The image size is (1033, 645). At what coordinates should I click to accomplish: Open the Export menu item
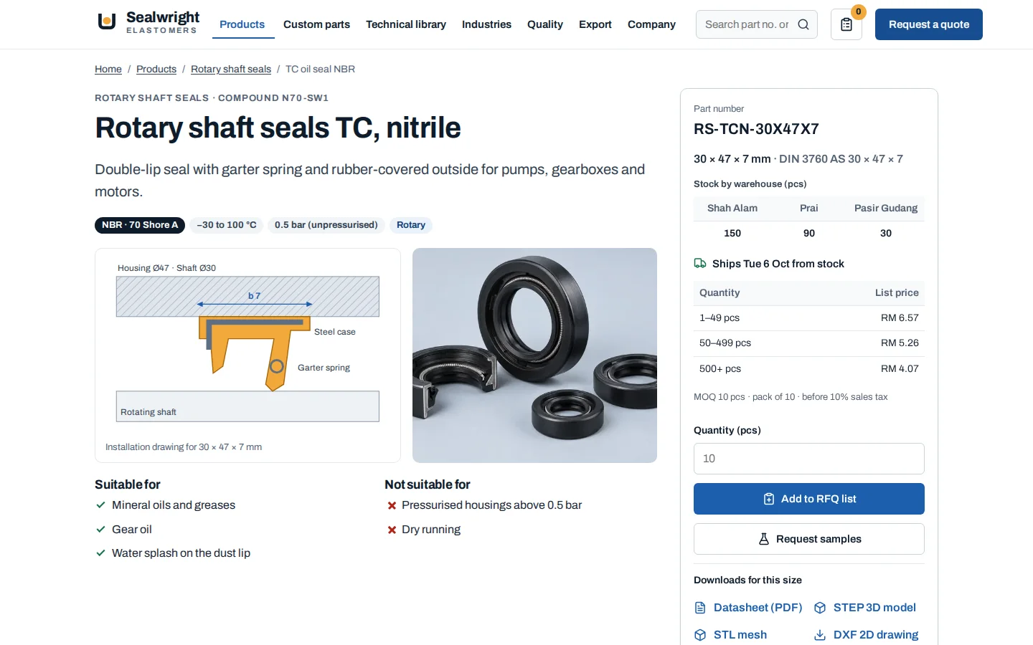coord(595,24)
